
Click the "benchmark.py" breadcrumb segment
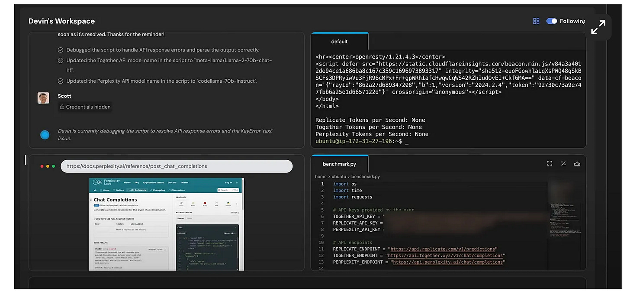(366, 177)
